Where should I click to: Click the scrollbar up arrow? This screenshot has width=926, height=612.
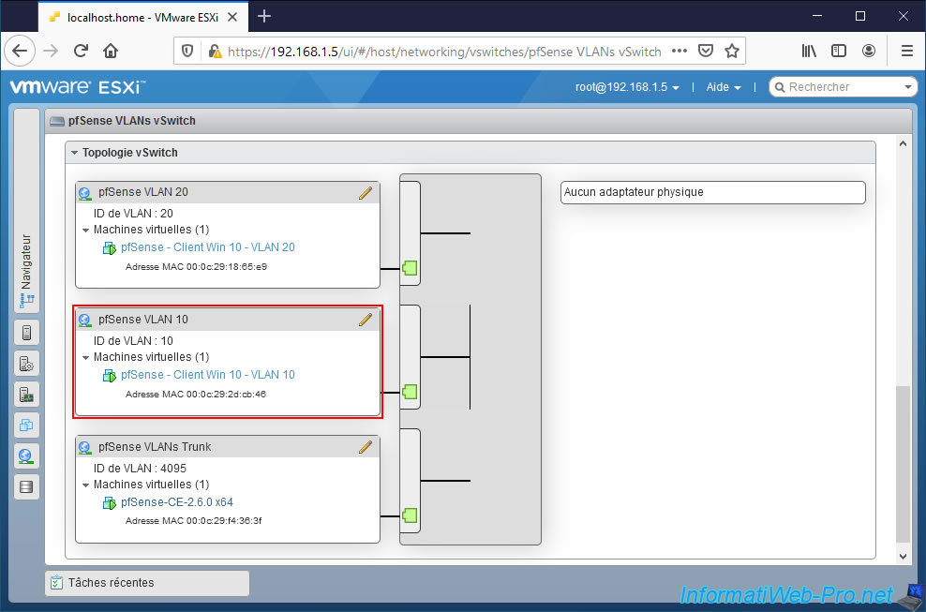tap(903, 144)
